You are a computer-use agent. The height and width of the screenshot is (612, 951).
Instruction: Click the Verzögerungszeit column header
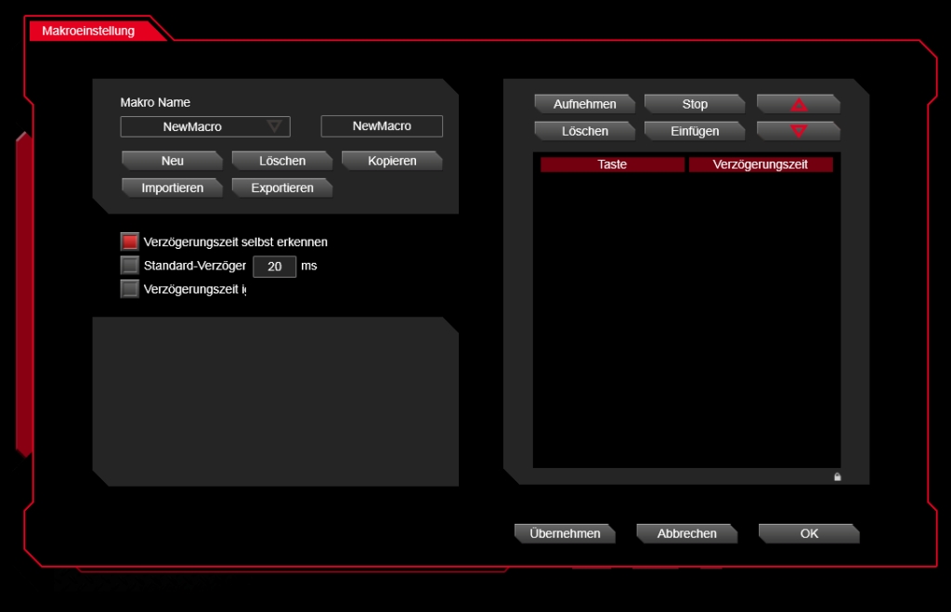pos(760,164)
